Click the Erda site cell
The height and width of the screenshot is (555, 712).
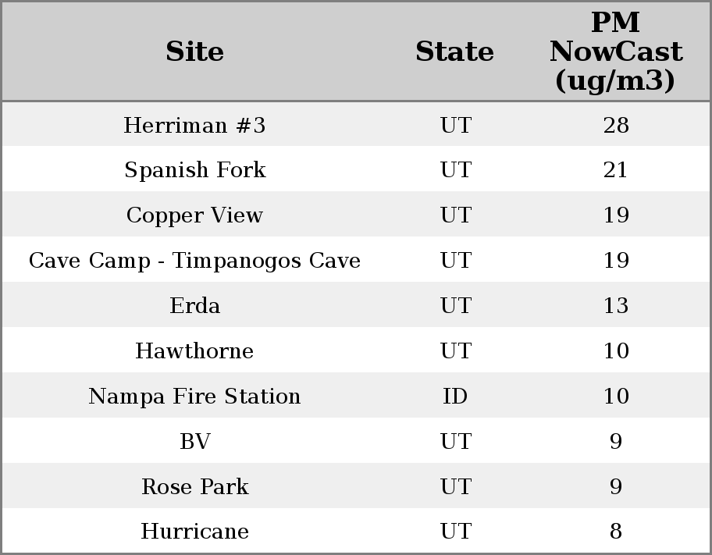[x=194, y=306]
